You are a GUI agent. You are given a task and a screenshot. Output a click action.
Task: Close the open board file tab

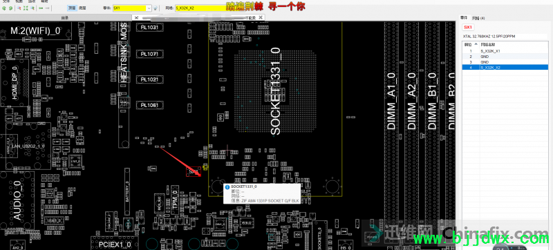pyautogui.click(x=261, y=17)
